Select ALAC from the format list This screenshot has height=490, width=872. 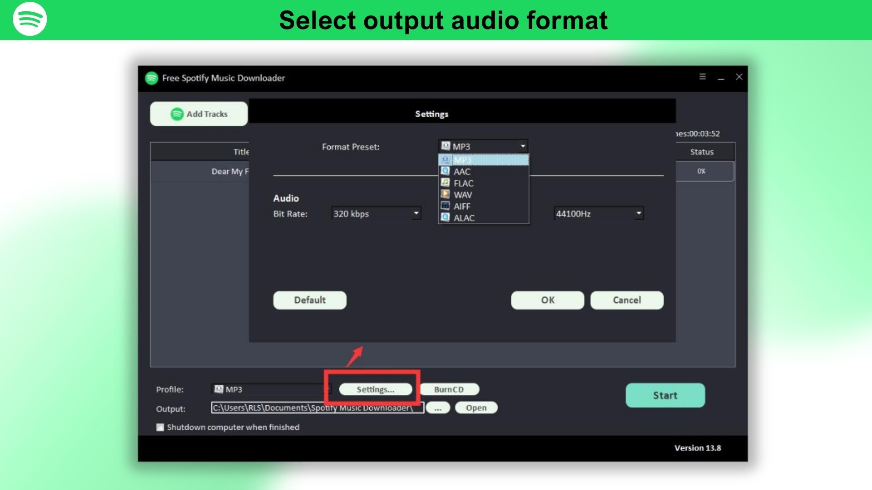[x=464, y=218]
